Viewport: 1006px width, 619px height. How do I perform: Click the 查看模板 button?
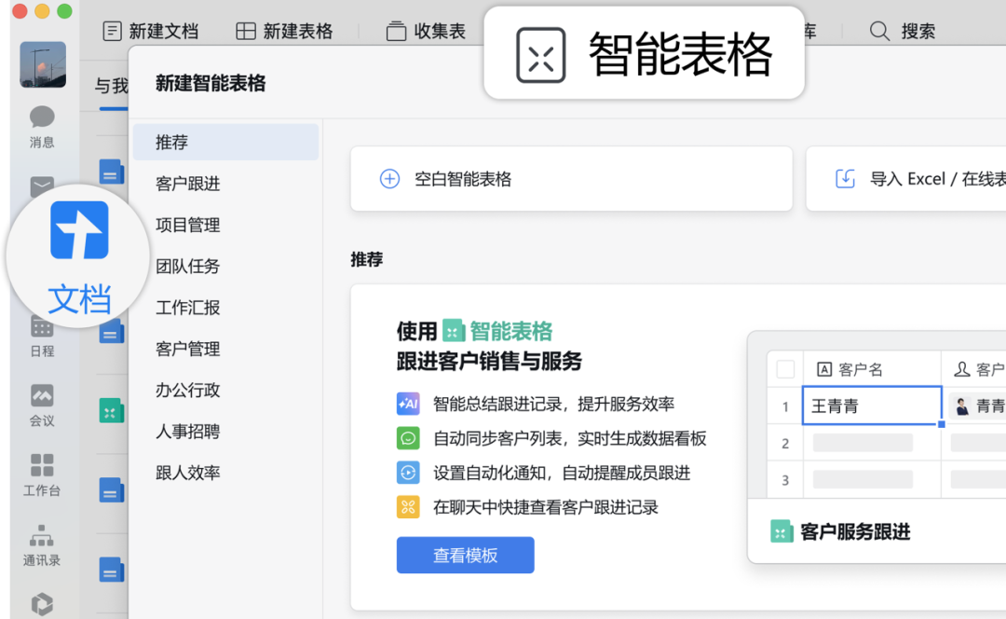coord(465,556)
